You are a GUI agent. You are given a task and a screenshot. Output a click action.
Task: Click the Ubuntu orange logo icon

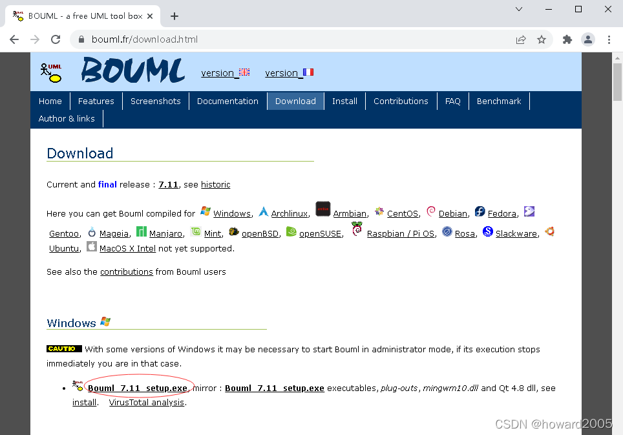coord(550,231)
